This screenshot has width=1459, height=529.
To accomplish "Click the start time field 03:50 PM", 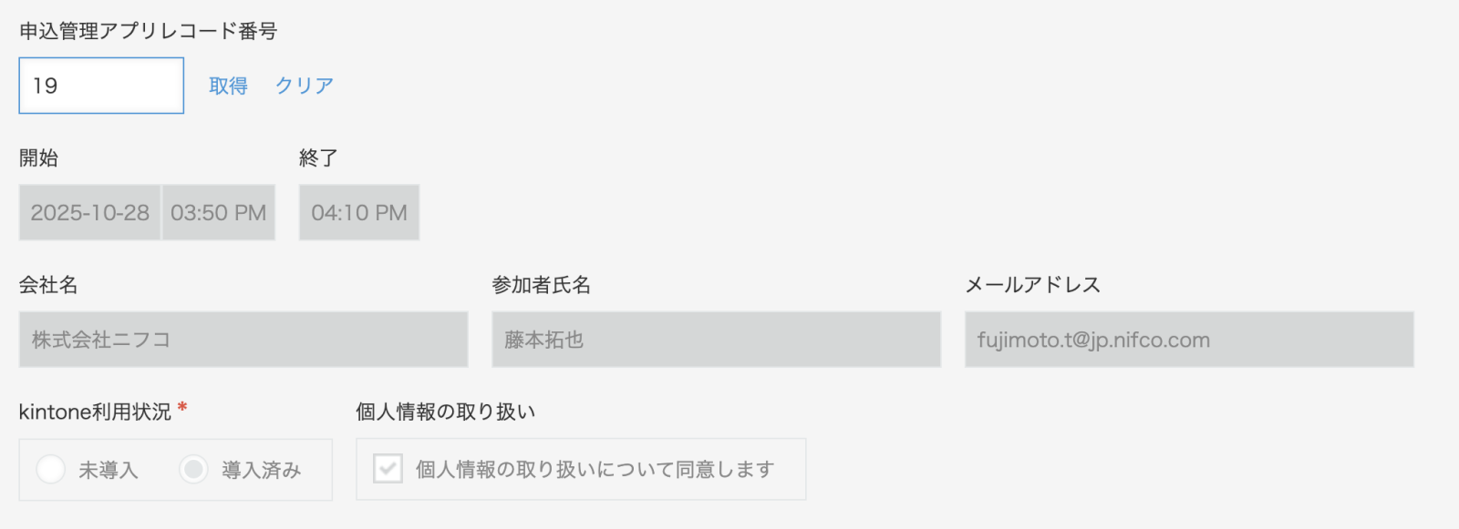I will (x=219, y=213).
